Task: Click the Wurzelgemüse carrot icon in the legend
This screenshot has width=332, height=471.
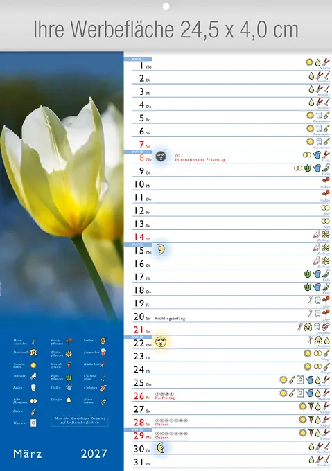Action: pos(69,365)
